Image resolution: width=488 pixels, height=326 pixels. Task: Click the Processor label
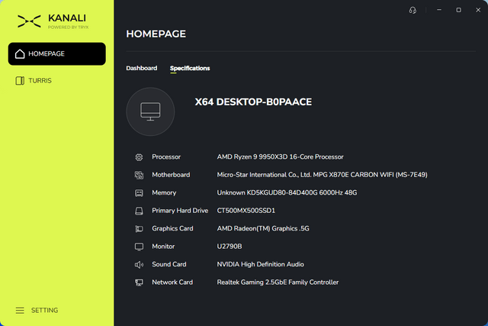tap(166, 157)
